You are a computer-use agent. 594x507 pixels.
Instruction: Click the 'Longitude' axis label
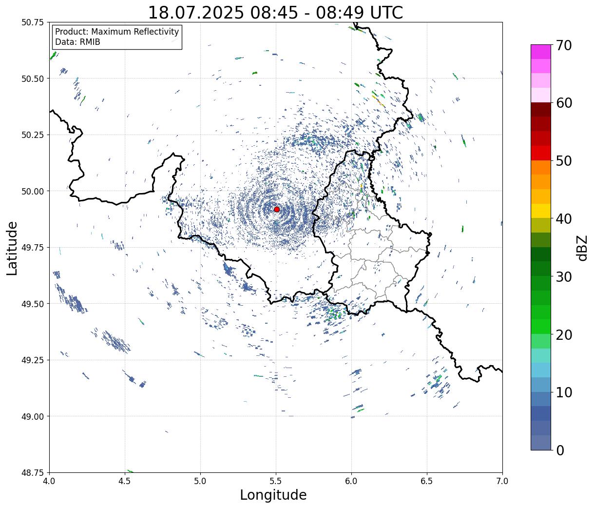(273, 495)
